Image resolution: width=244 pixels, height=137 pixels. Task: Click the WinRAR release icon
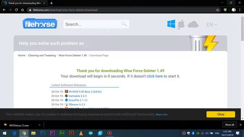pyautogui.click(x=66, y=91)
